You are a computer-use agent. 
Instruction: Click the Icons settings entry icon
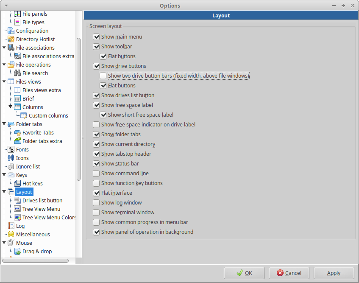click(11, 158)
